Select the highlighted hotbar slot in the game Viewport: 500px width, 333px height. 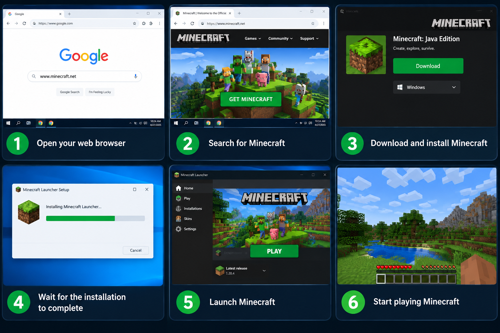(x=381, y=279)
